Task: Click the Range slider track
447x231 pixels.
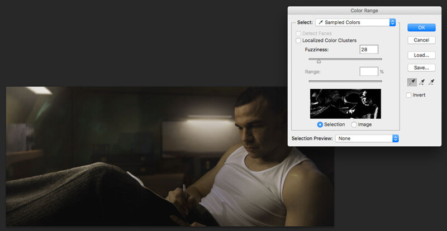Action: (345, 81)
